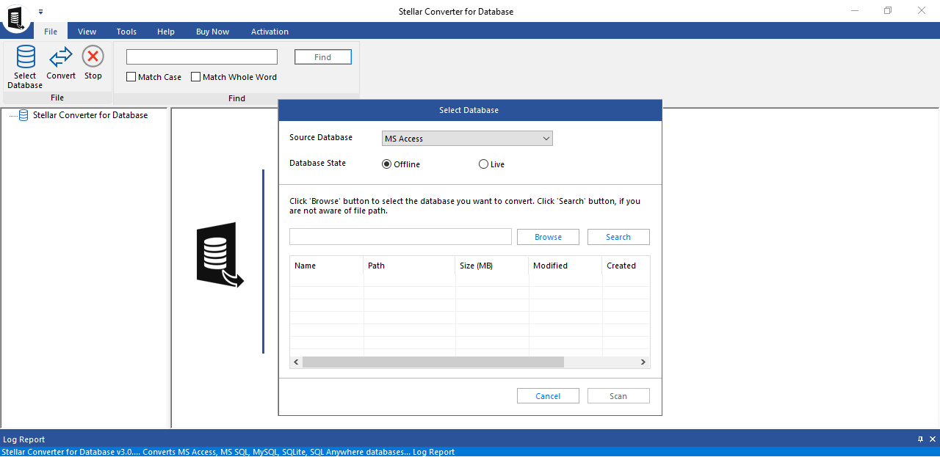Open the View ribbon tab

(87, 32)
